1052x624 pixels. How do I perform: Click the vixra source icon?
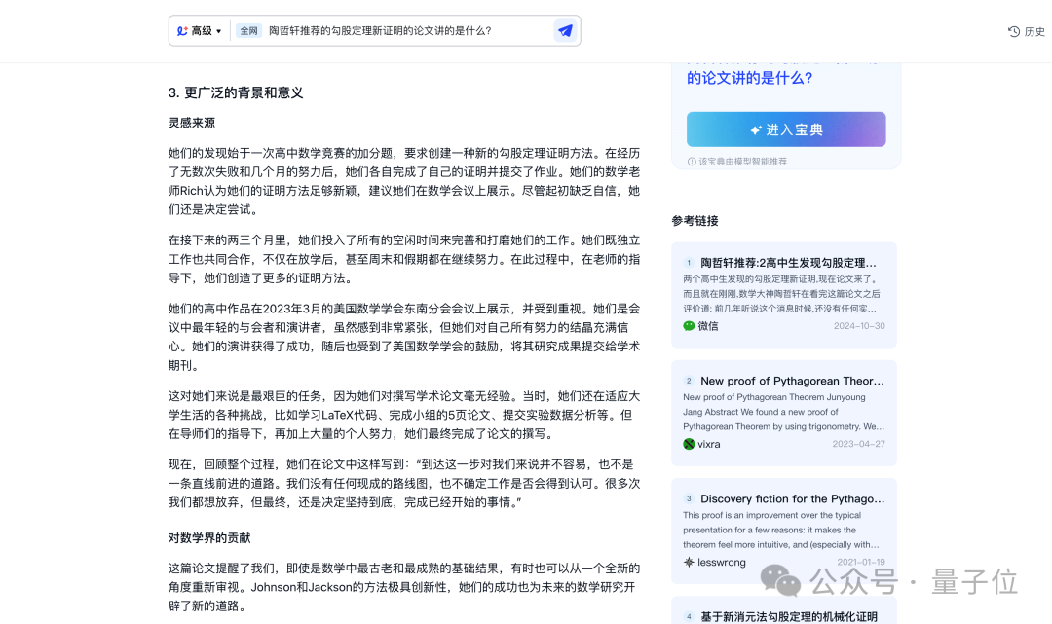(689, 444)
